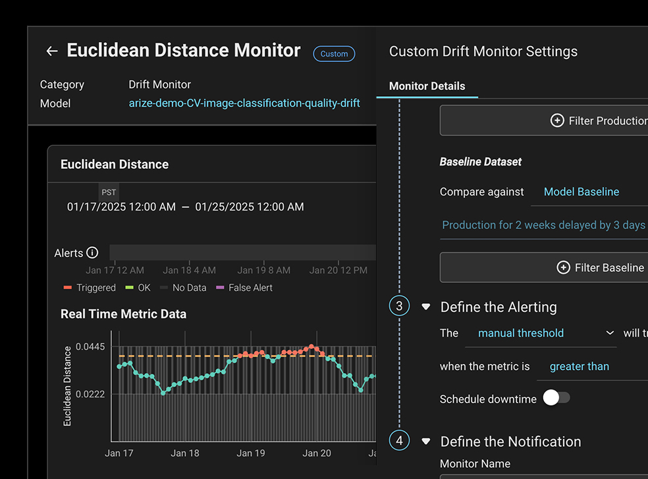This screenshot has width=648, height=479.
Task: Click the green OK legend swatch
Action: (130, 288)
